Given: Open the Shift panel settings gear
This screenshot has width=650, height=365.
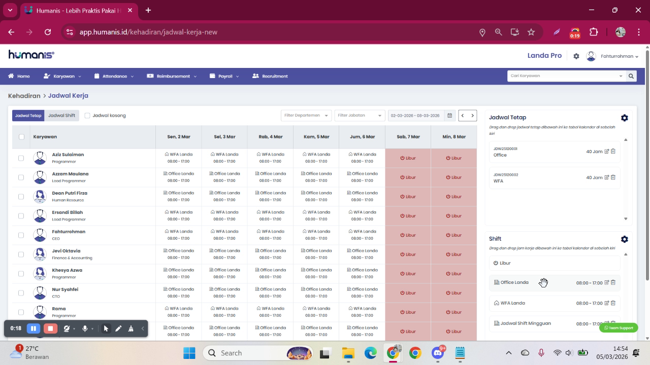Looking at the screenshot, I should tap(625, 239).
